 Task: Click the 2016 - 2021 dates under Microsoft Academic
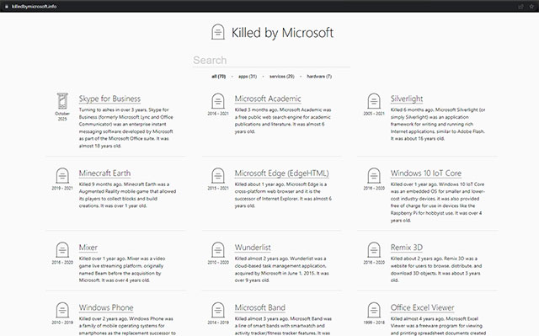(x=218, y=114)
